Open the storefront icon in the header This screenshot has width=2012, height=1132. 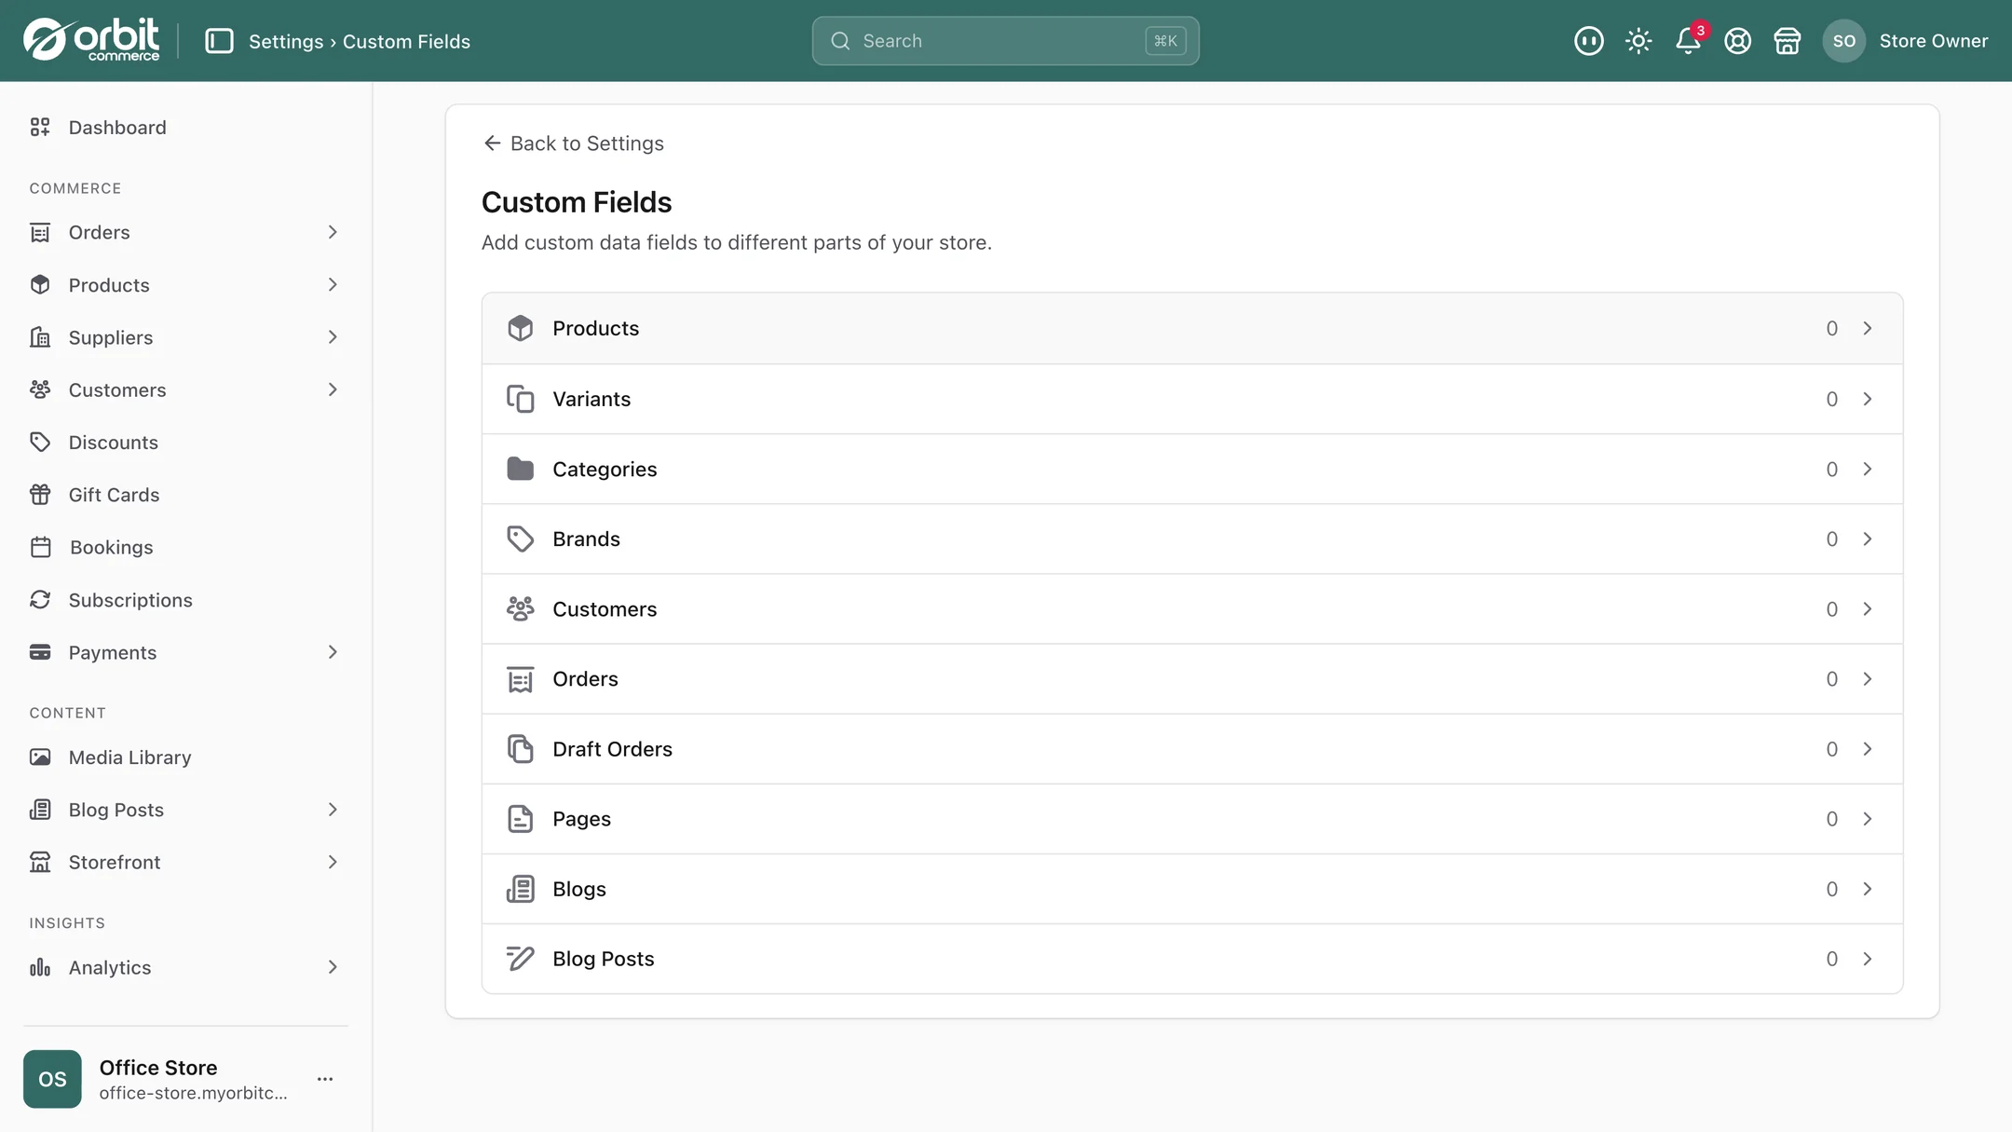coord(1787,41)
